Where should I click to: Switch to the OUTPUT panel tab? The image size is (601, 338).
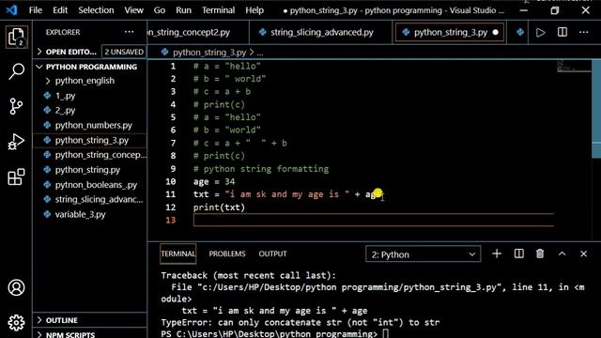[x=272, y=253]
